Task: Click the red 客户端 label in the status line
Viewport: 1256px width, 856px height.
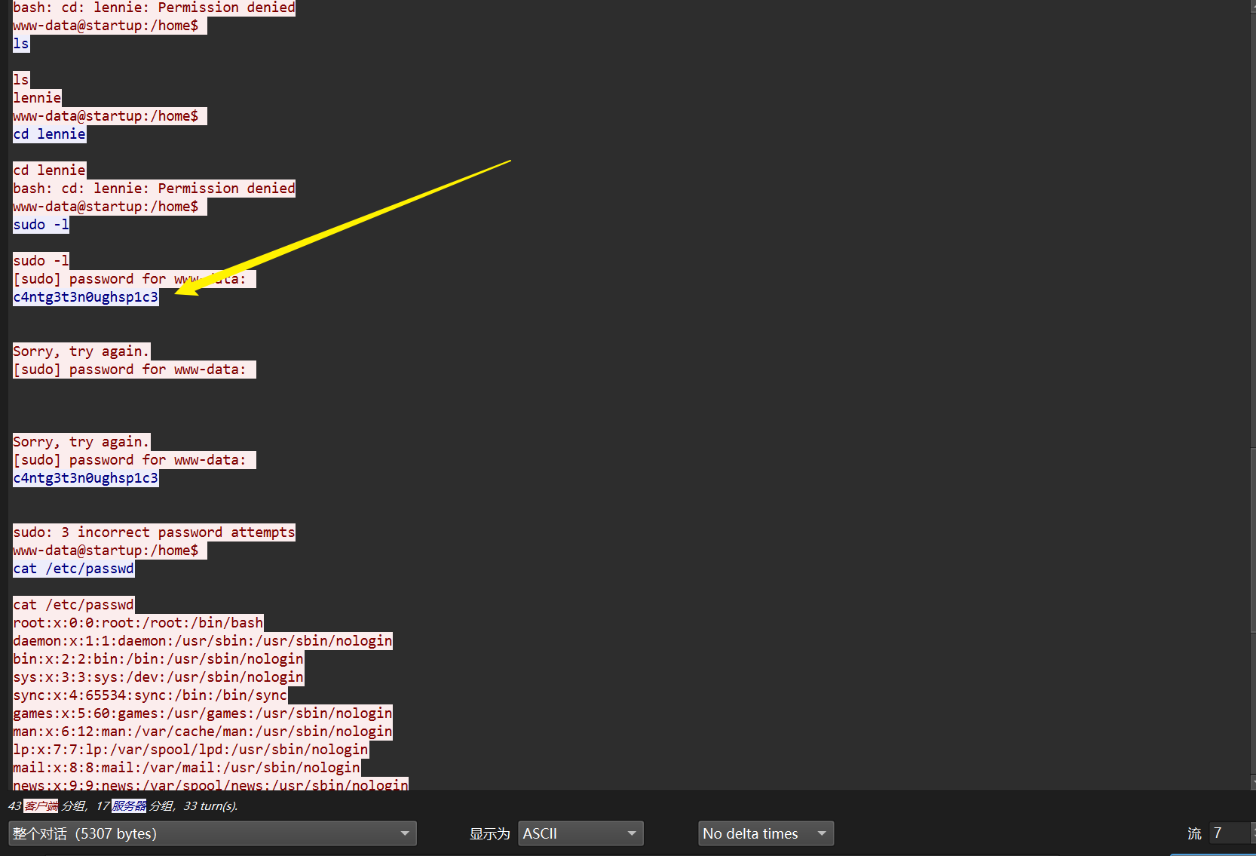Action: point(41,806)
